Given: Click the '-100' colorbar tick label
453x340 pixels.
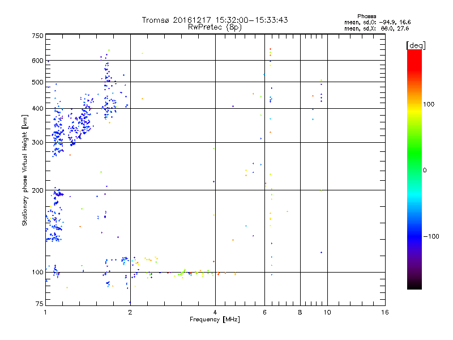Looking at the screenshot, I should point(431,236).
